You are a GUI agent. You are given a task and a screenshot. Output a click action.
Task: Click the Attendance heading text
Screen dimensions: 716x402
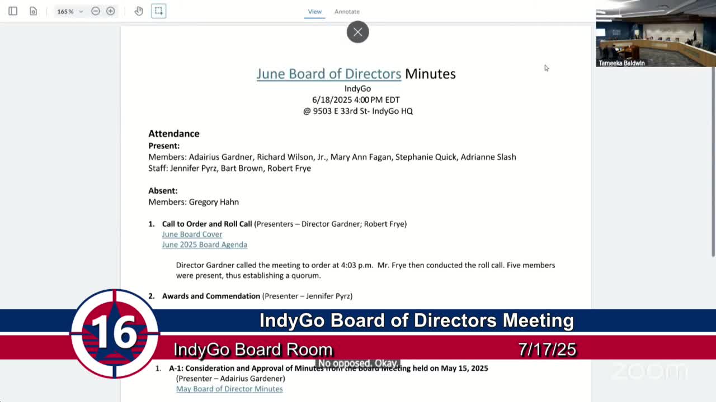pos(174,133)
